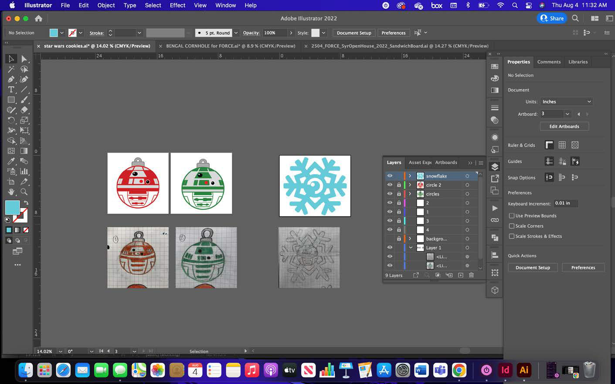The width and height of the screenshot is (615, 384).
Task: Enable Scale Corners checkbox
Action: click(512, 226)
